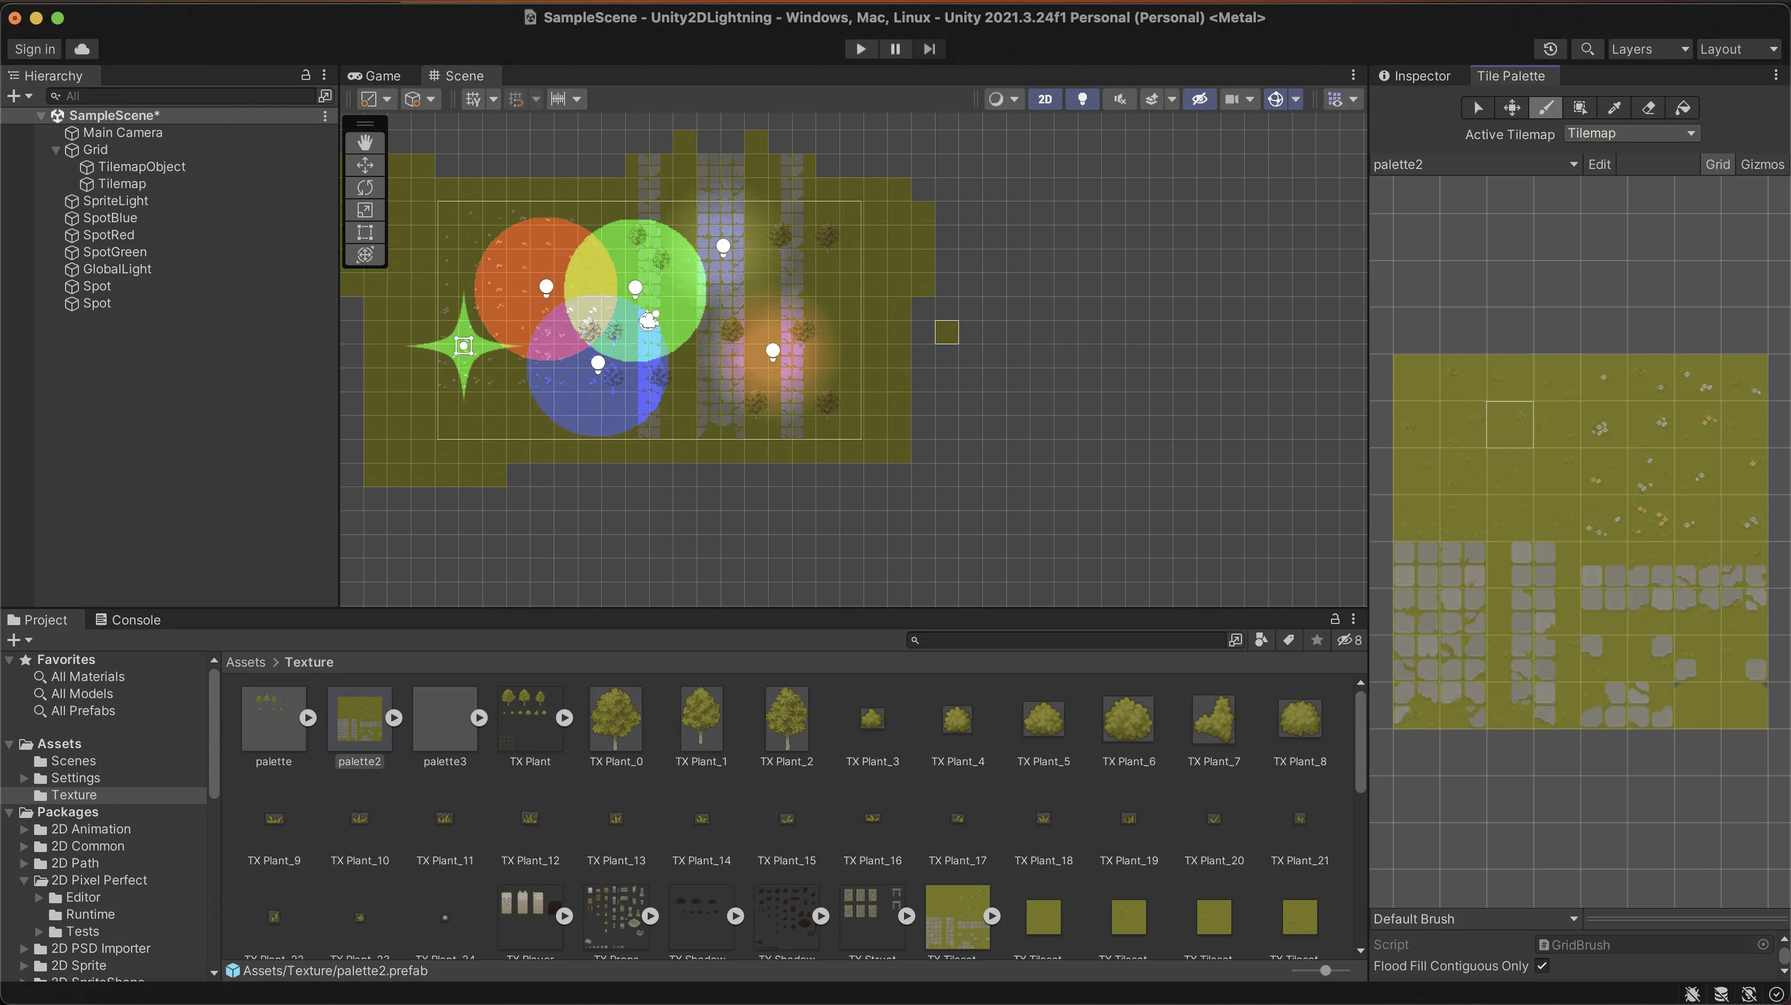
Task: Select the Hand (View) tool in Scene
Action: pyautogui.click(x=365, y=142)
